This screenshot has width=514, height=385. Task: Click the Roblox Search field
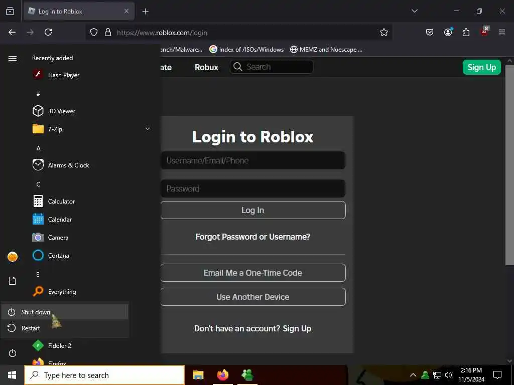coord(272,67)
